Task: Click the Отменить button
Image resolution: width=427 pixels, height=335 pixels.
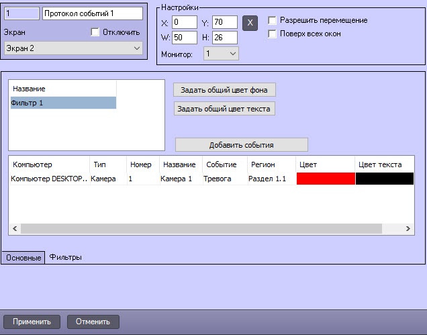Action: pyautogui.click(x=93, y=322)
